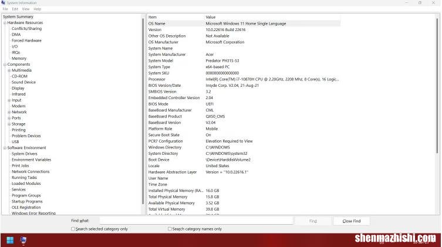Enable Search category names only checkbox
The image size is (442, 247).
170,229
